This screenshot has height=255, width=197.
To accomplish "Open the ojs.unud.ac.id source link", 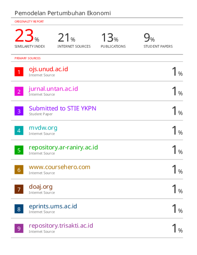I will (x=48, y=69).
